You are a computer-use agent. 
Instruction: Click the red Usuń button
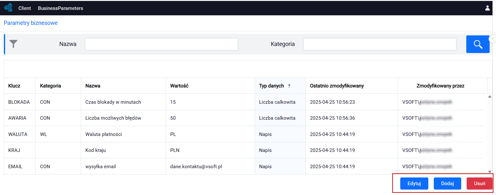coord(479,184)
